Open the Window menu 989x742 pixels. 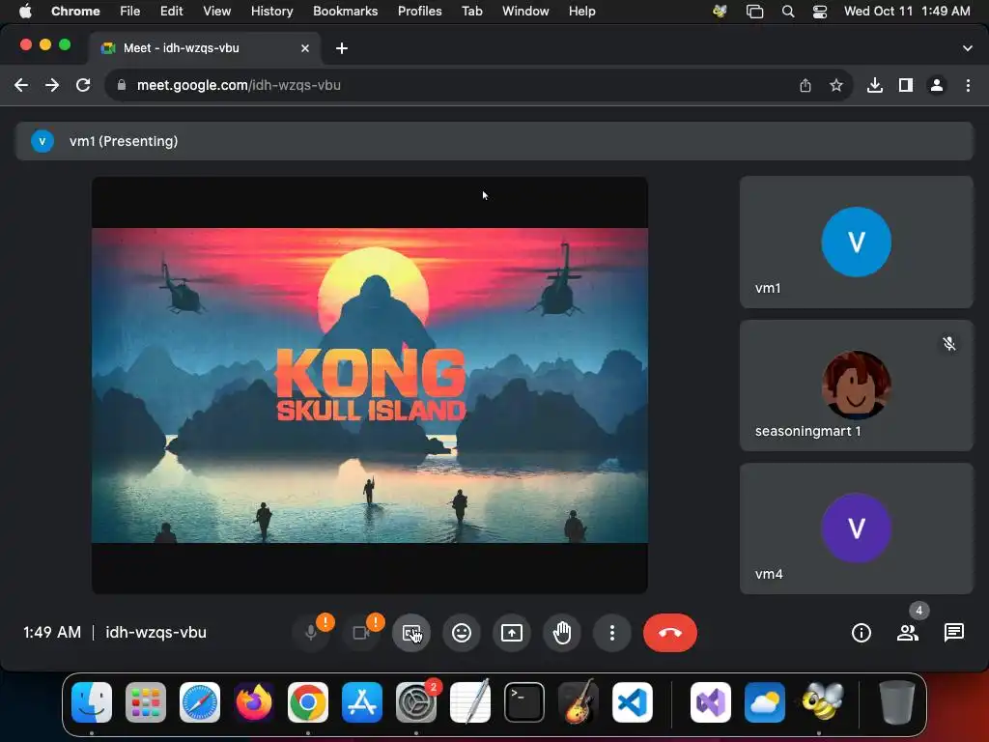pyautogui.click(x=525, y=12)
